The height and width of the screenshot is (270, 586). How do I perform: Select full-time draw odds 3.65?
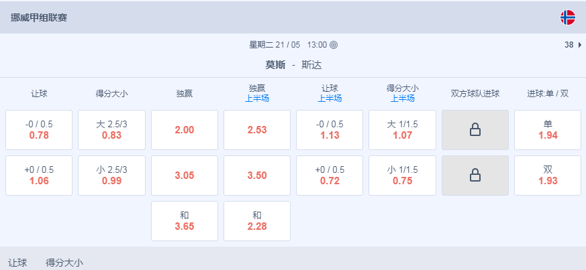pyautogui.click(x=185, y=221)
